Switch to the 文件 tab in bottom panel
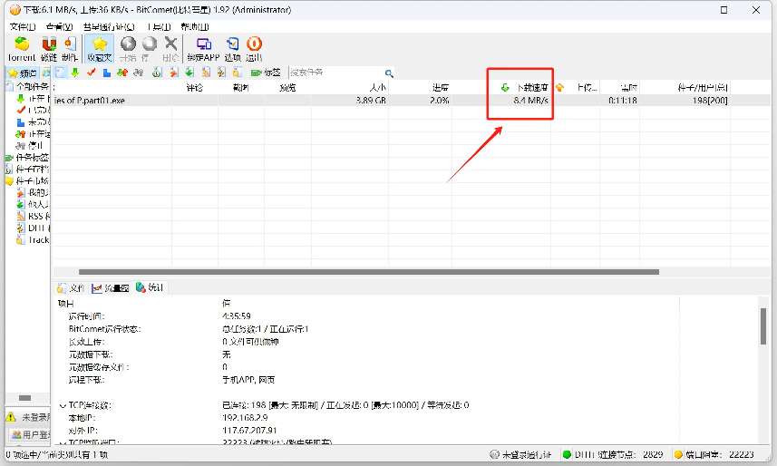This screenshot has width=777, height=466. click(x=71, y=287)
